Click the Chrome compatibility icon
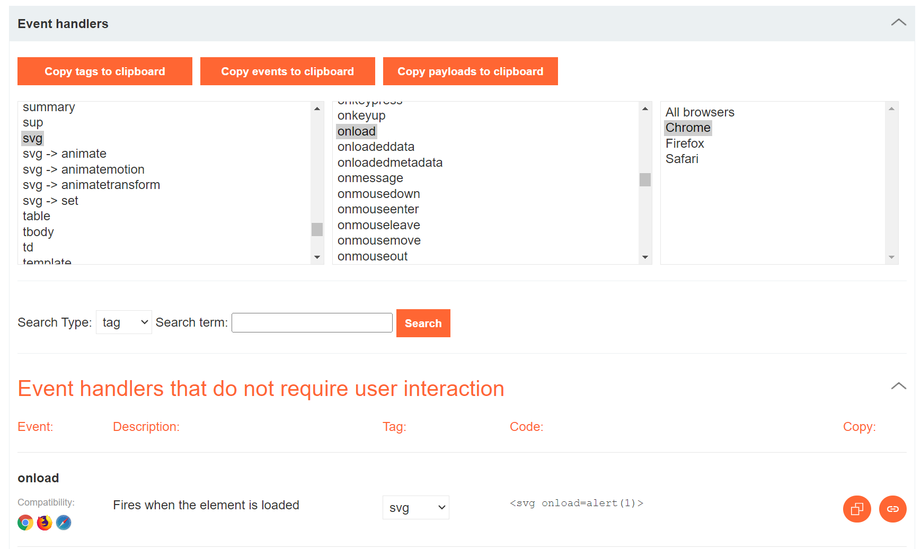This screenshot has height=549, width=921. pos(25,523)
